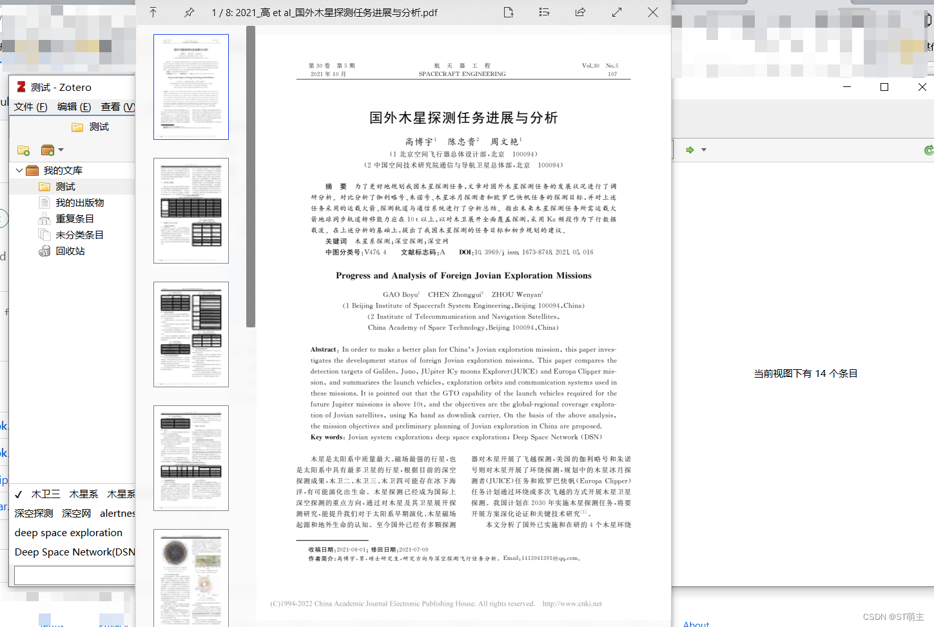Image resolution: width=934 pixels, height=627 pixels.
Task: Select page 4 thumbnail in preview
Action: [x=191, y=458]
